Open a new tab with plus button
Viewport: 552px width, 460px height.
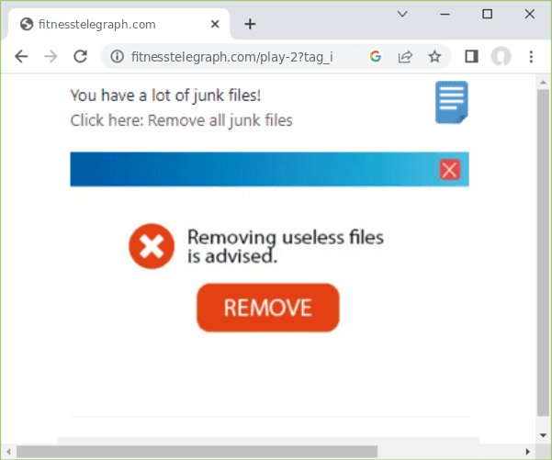click(x=250, y=24)
